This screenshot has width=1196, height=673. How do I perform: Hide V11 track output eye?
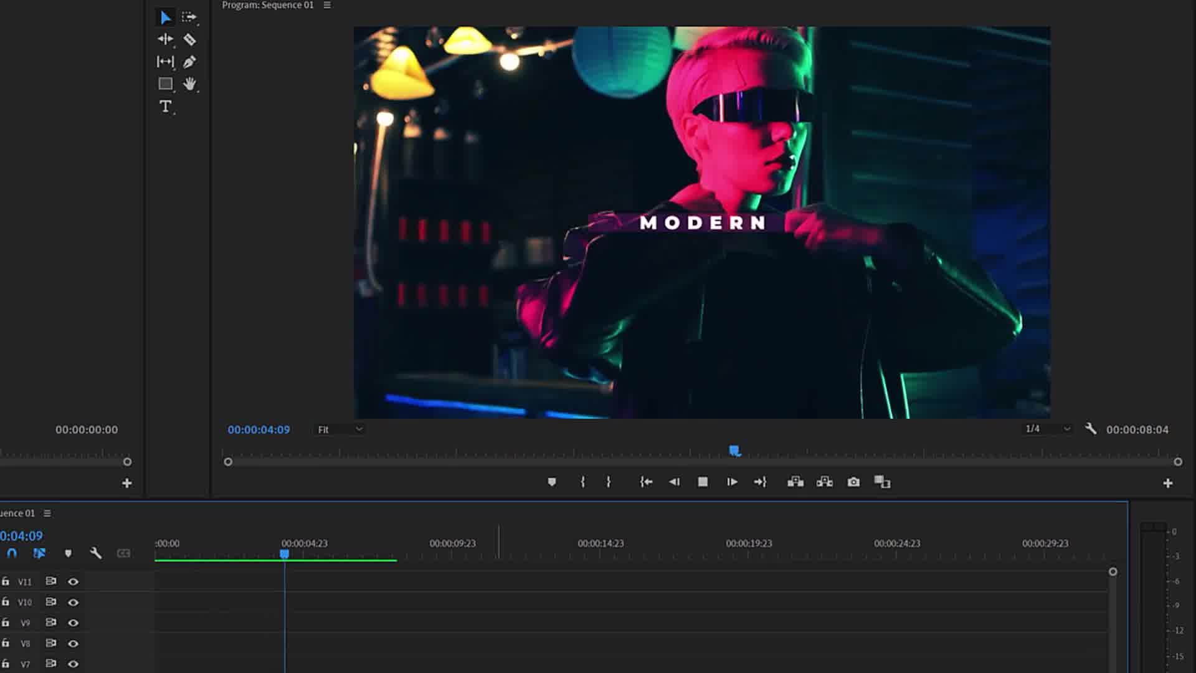73,581
